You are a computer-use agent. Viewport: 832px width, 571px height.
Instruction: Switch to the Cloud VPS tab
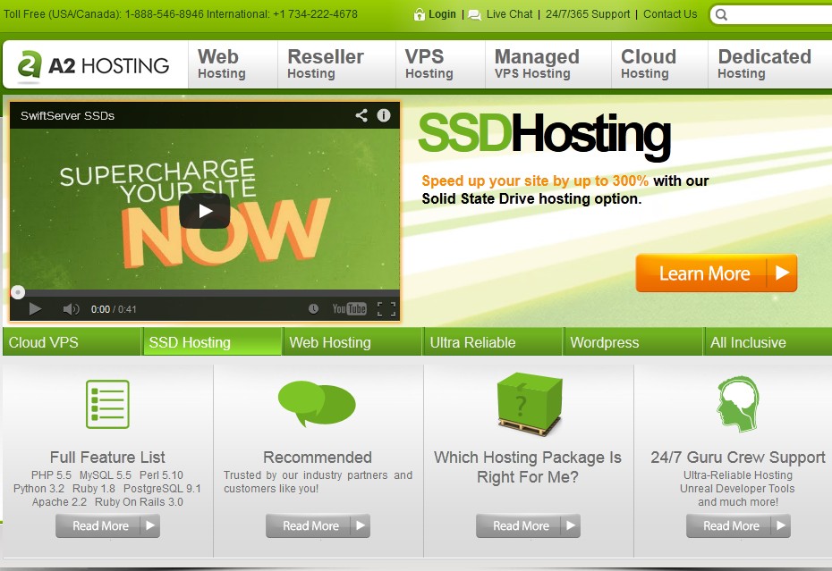[72, 342]
